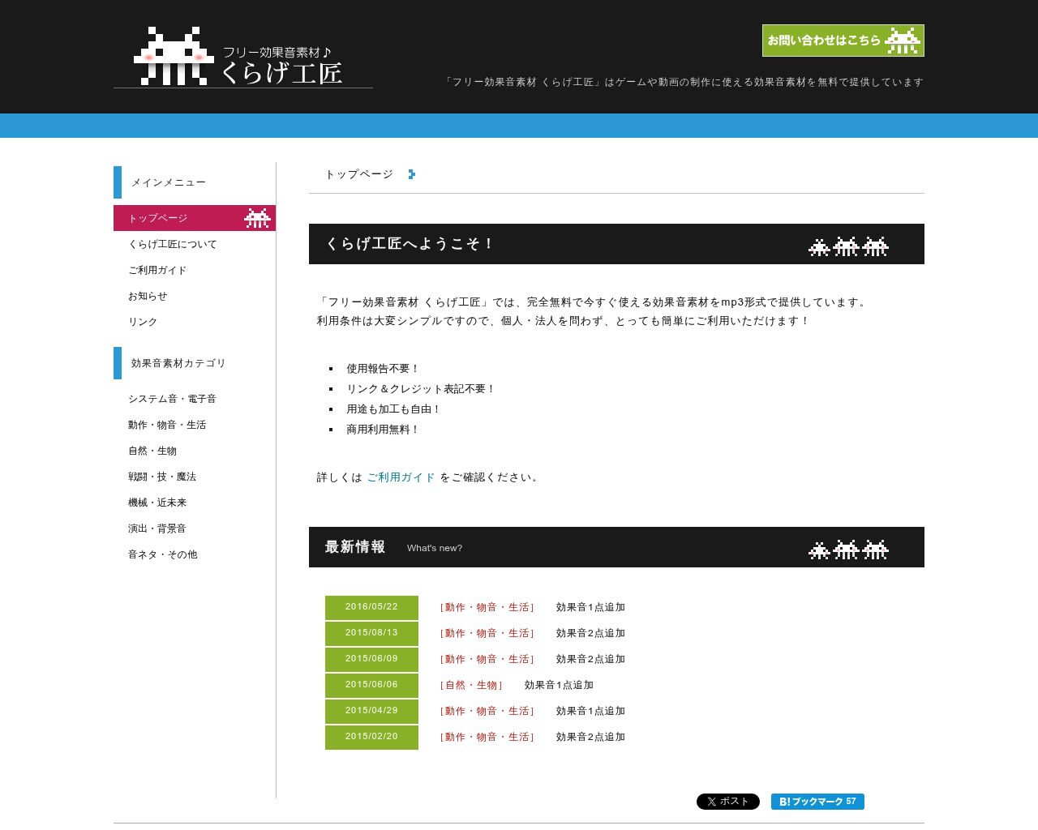Viewport: 1038px width, 830px height.
Task: Open the 動作・物音・生活 tag on the 2015/02/20 row
Action: pyautogui.click(x=487, y=737)
